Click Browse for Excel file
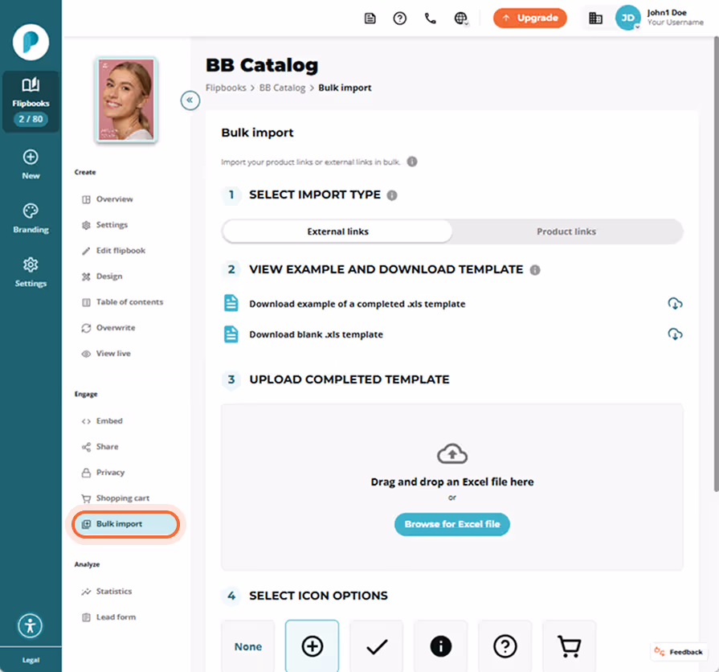The image size is (719, 672). [x=452, y=524]
